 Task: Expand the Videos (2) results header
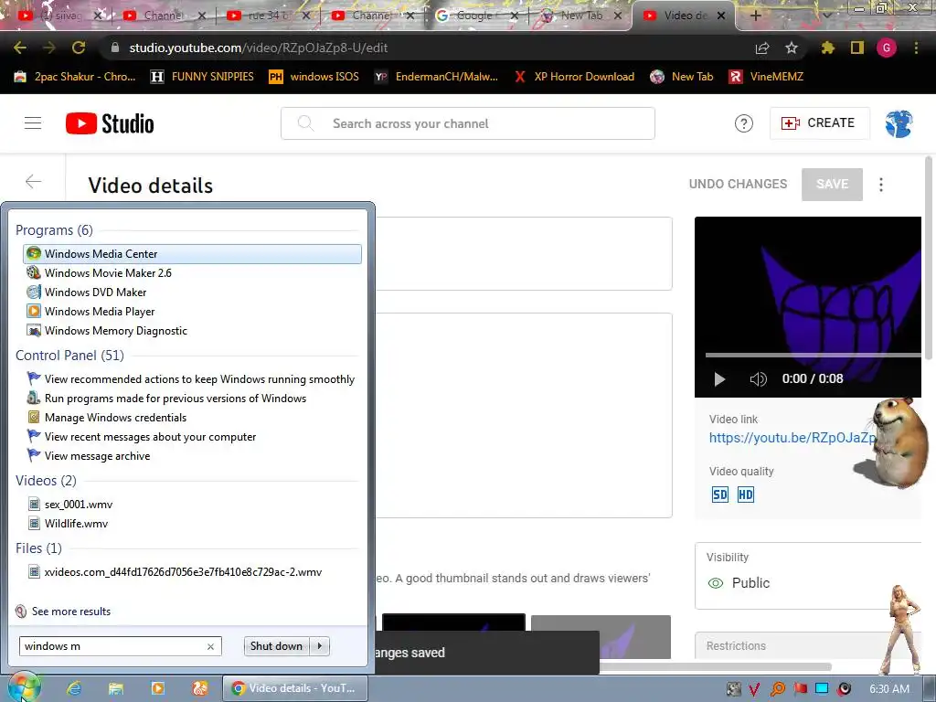[x=46, y=481]
